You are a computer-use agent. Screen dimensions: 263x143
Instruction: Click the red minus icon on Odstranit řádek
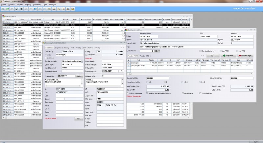(241, 56)
